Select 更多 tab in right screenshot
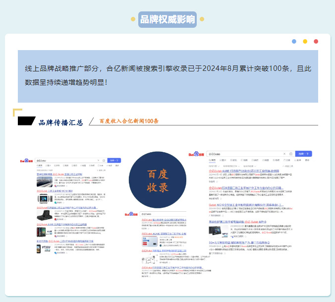The height and width of the screenshot is (302, 335). [307, 160]
